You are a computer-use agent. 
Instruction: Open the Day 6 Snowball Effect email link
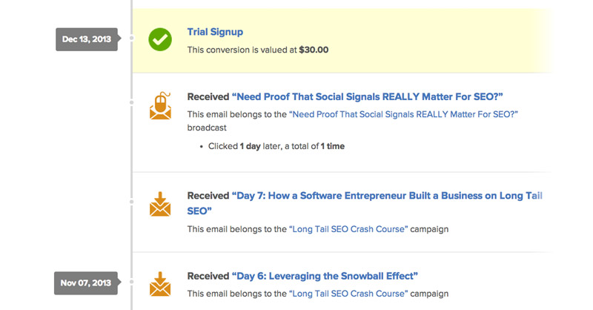[x=325, y=276]
